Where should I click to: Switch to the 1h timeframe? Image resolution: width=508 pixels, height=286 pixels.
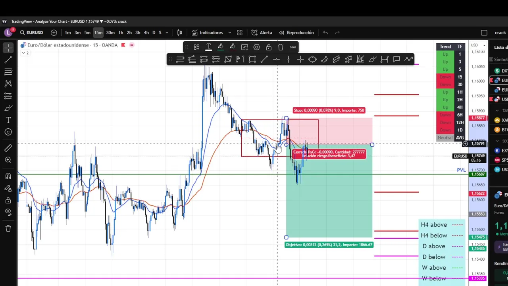[121, 33]
